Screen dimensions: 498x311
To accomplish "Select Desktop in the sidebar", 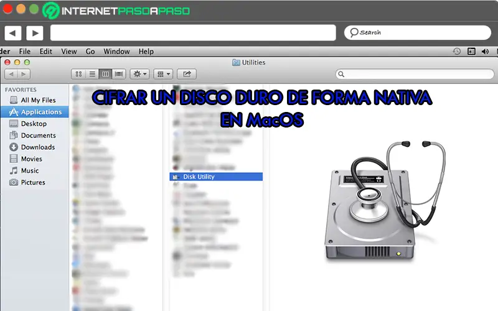I will click(35, 124).
